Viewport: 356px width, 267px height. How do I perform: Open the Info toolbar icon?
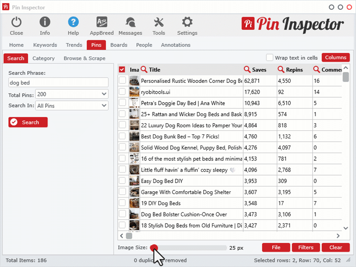click(45, 22)
